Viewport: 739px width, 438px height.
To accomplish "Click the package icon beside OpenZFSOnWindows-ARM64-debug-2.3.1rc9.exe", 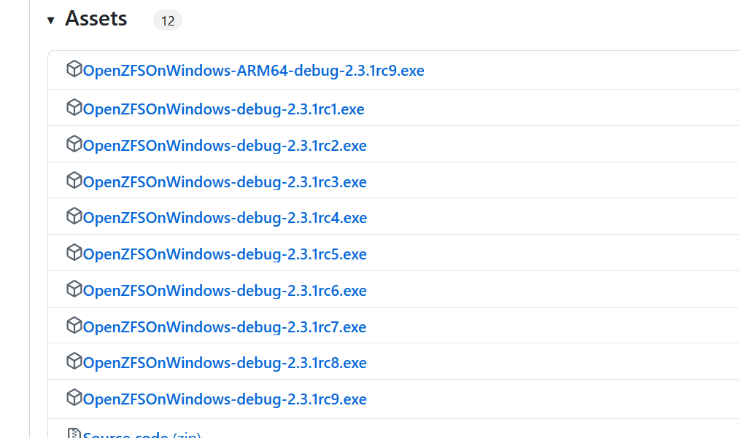I will point(74,68).
